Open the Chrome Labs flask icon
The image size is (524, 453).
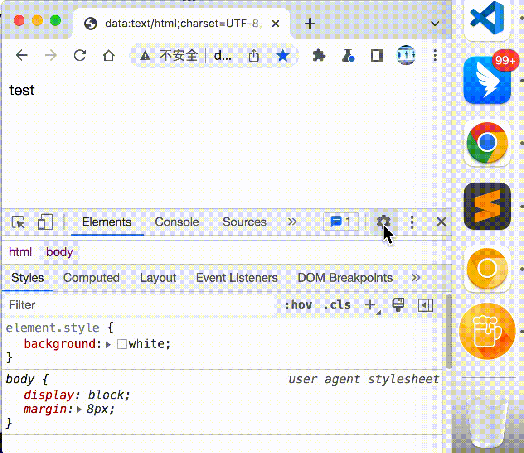tap(348, 55)
